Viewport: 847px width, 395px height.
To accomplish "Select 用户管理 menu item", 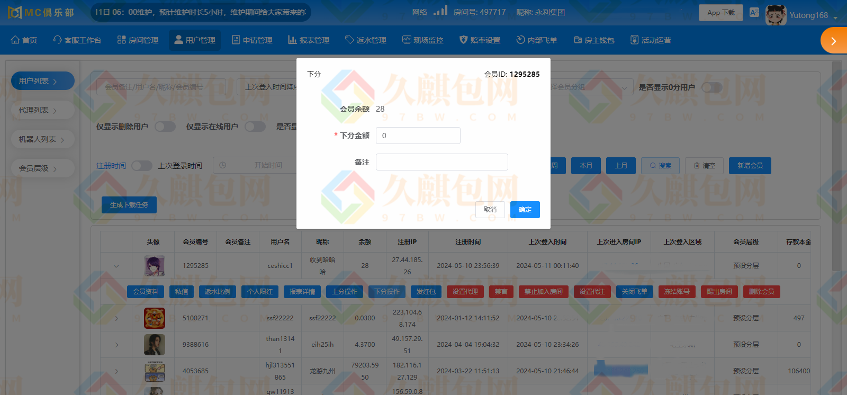I will [x=195, y=40].
